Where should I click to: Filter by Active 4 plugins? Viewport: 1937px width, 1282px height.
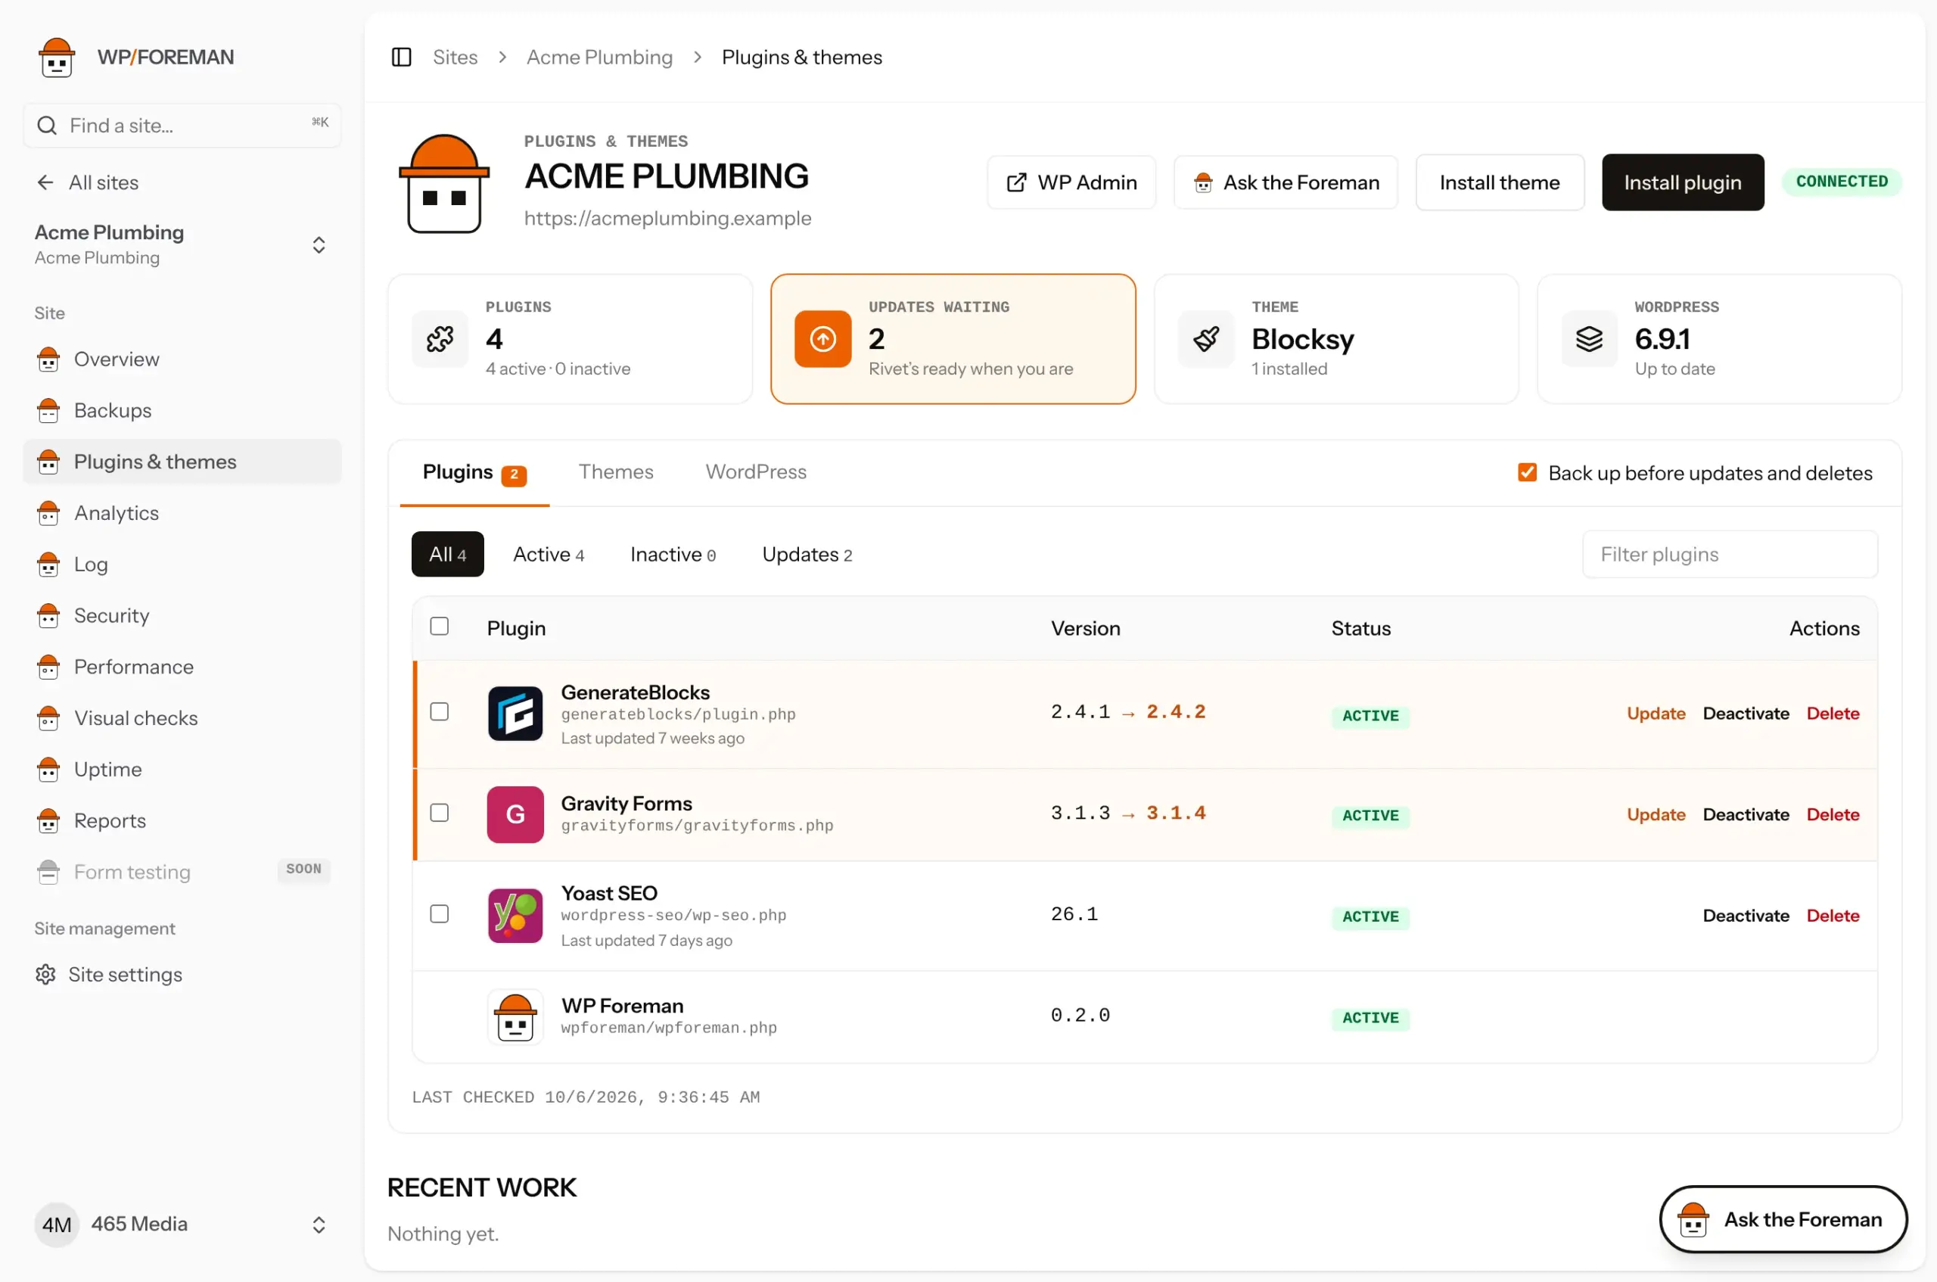pos(549,554)
